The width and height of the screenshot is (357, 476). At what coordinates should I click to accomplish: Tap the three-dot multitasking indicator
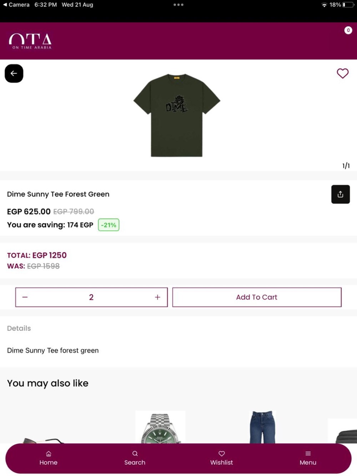[x=178, y=5]
